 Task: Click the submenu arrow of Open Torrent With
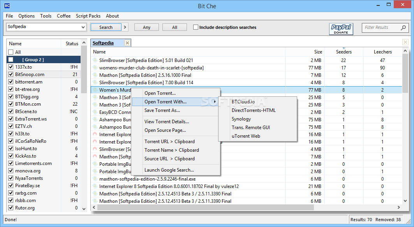coord(215,101)
